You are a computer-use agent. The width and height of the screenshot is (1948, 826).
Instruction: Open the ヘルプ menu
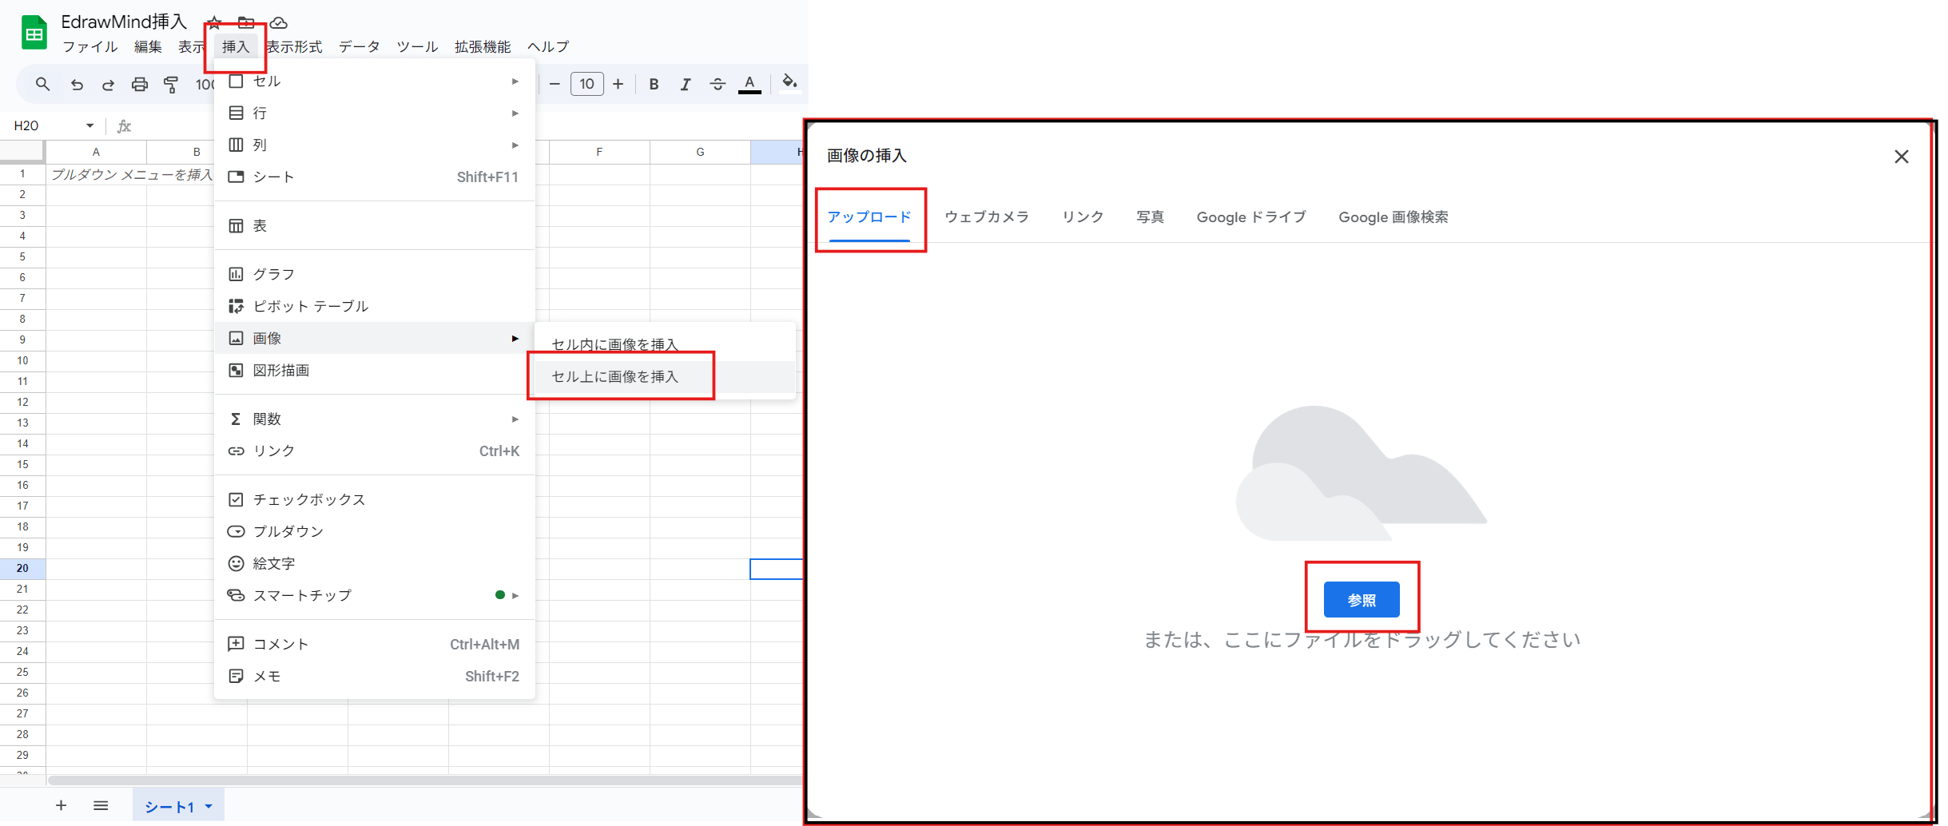(548, 46)
